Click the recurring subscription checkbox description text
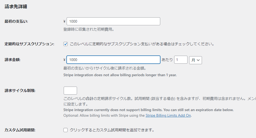 point(142,44)
